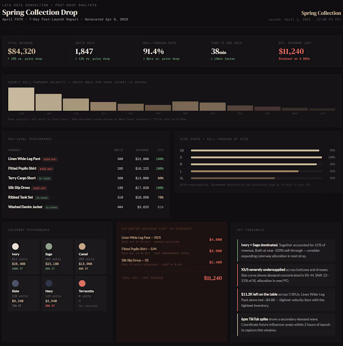343x346 pixels.
Task: Click the 38min time to 50% sold value
Action: click(x=219, y=52)
